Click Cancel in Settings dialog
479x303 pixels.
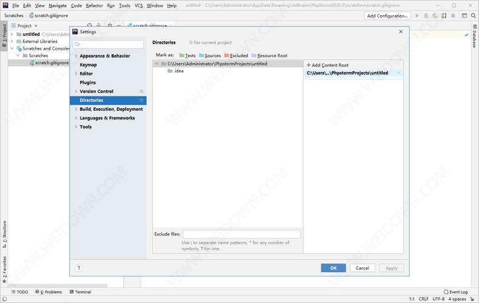(363, 268)
